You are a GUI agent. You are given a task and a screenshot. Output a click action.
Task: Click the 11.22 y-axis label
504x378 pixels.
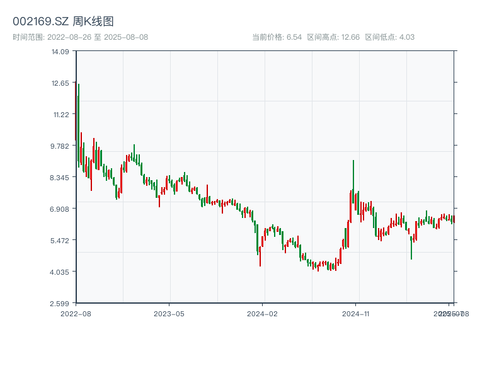(x=60, y=115)
